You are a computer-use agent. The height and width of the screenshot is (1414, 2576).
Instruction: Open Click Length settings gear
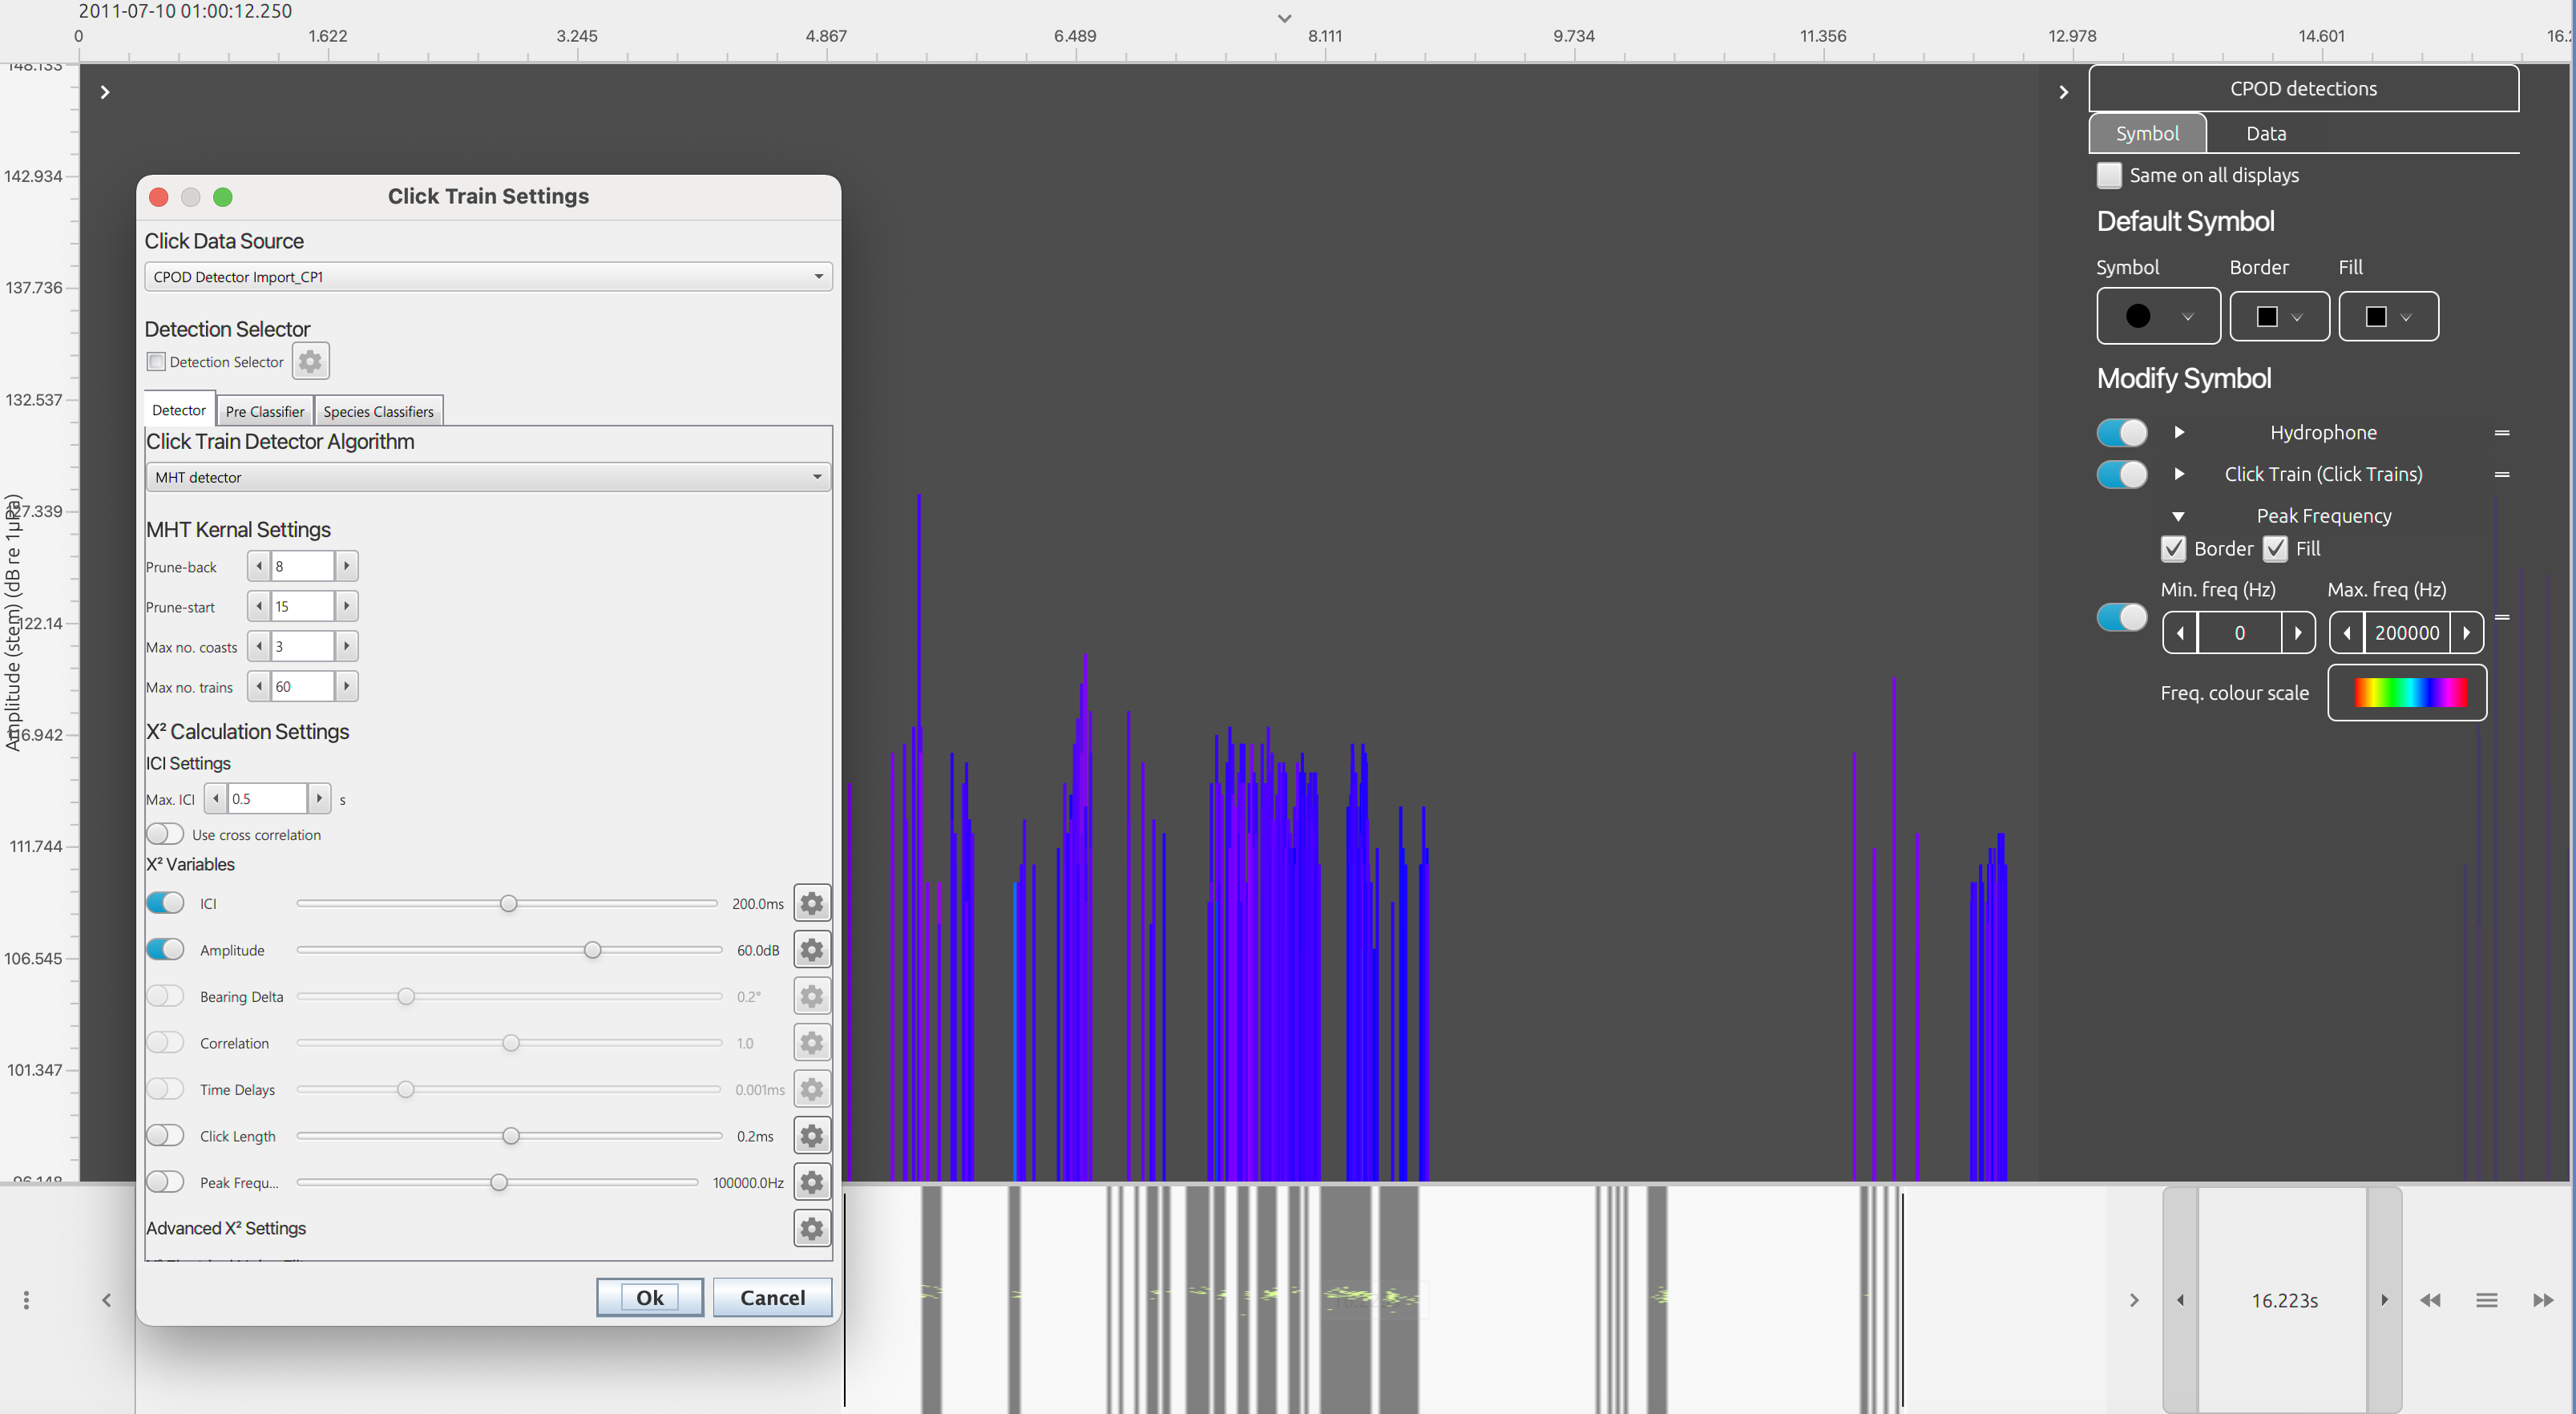pos(811,1136)
